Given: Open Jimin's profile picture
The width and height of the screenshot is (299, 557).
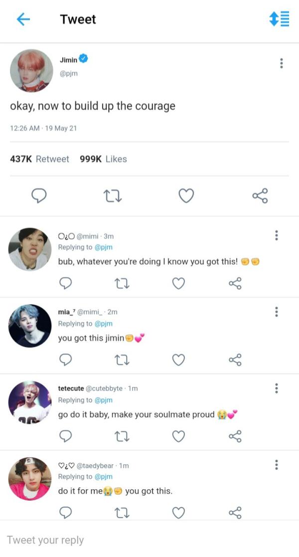Looking at the screenshot, I should coord(31,70).
